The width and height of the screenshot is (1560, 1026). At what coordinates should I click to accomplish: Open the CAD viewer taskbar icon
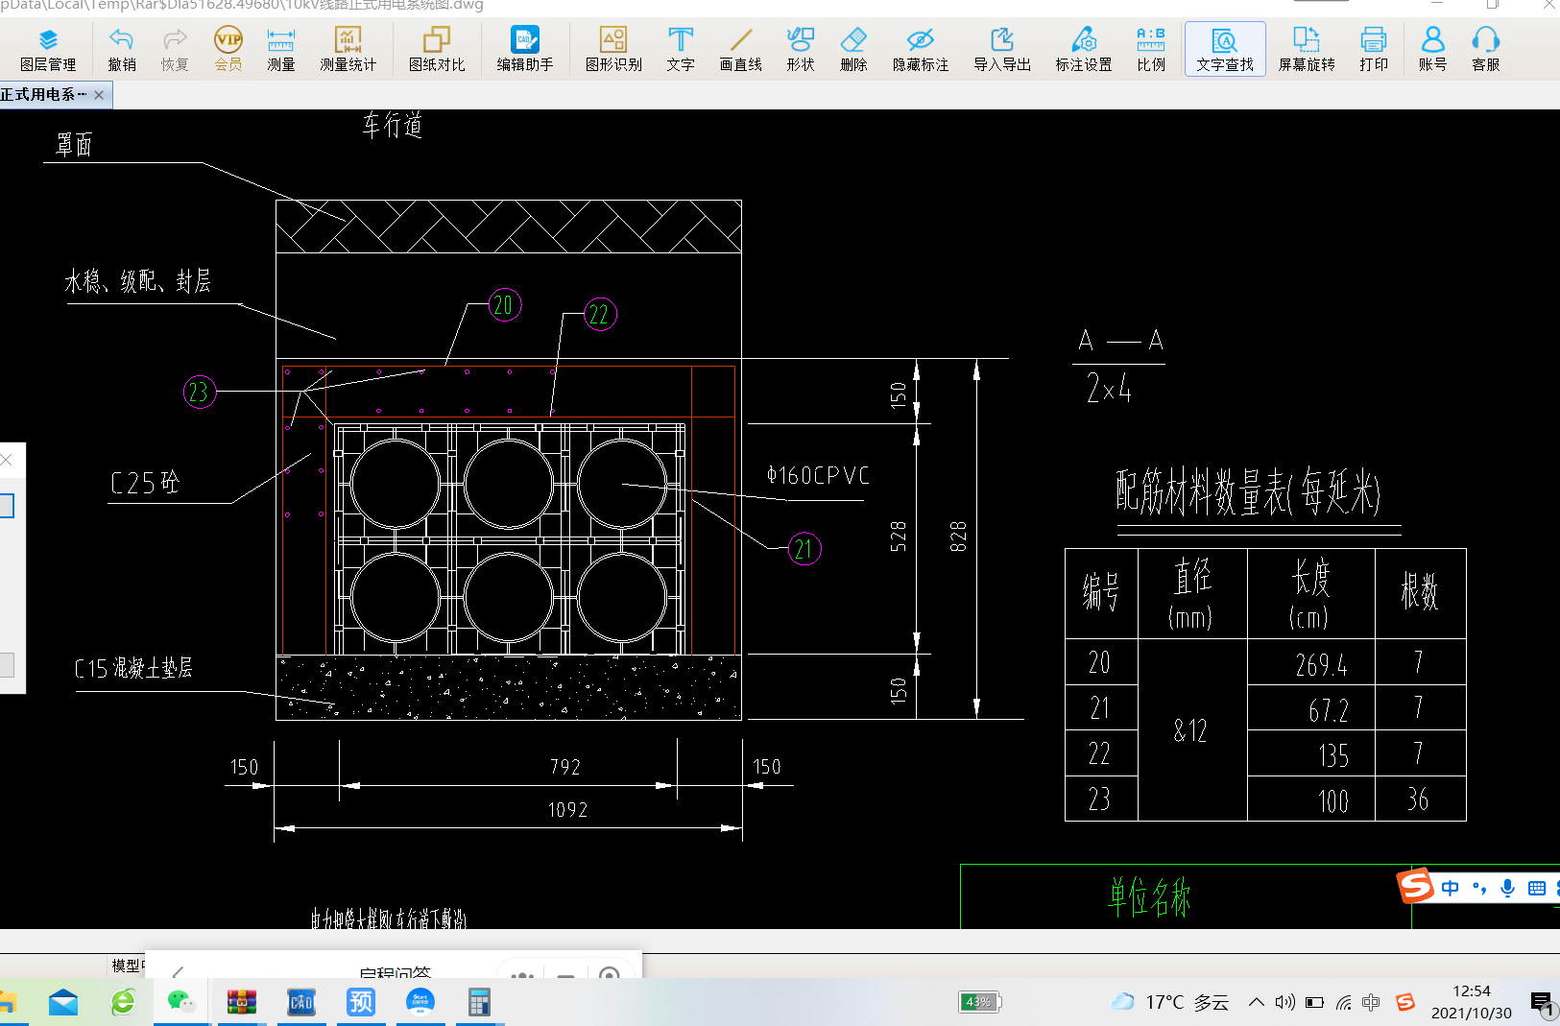coord(301,1002)
